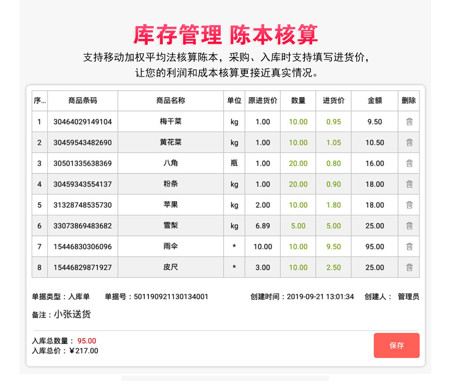Remove the 八角 item using trash icon
The width and height of the screenshot is (453, 381).
[409, 163]
